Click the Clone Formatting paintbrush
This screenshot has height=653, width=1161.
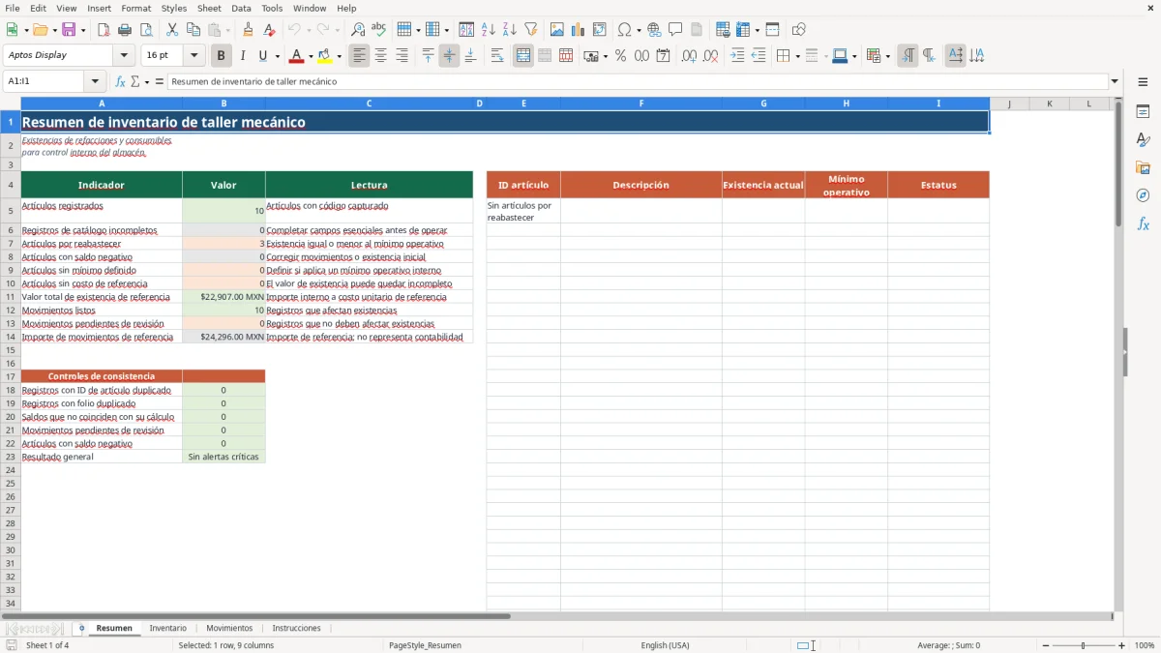248,30
